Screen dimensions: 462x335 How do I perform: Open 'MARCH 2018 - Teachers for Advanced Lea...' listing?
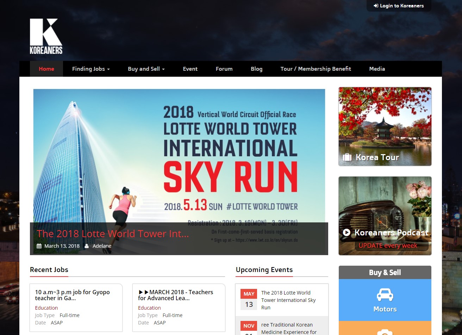176,295
